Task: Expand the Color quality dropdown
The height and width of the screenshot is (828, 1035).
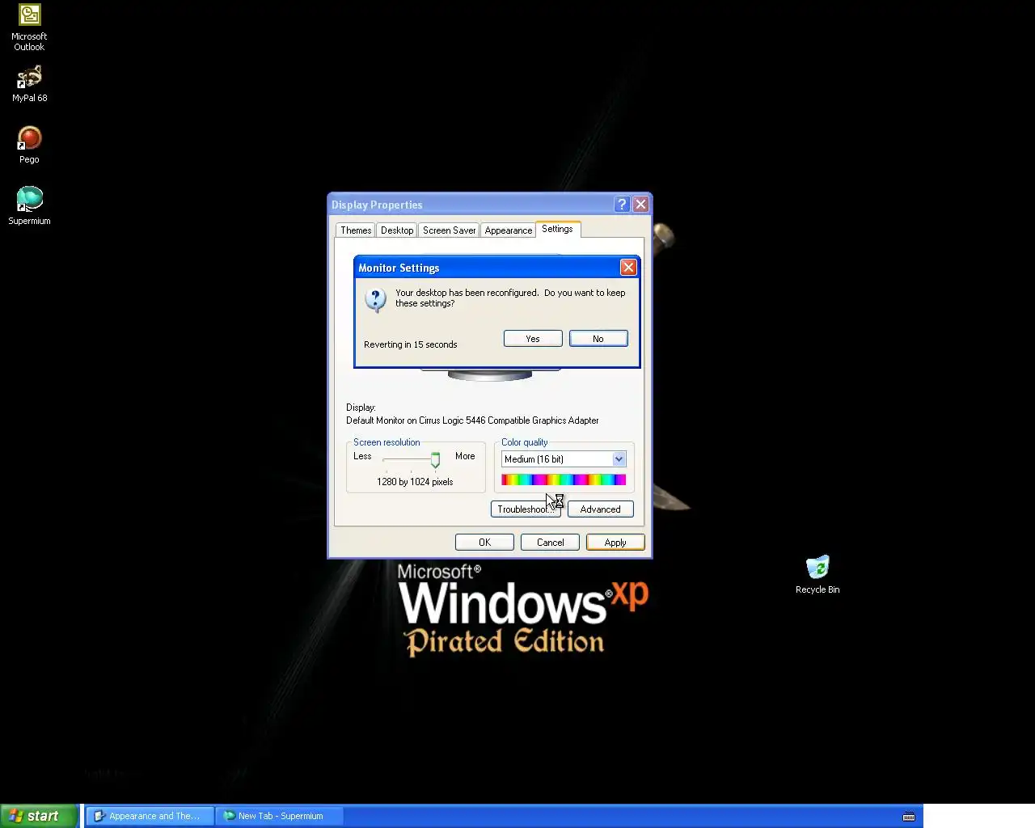Action: (x=619, y=459)
